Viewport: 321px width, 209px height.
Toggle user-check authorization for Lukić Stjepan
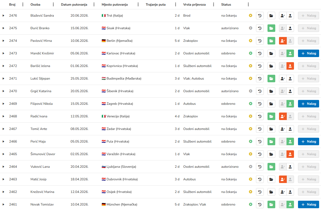coord(283,79)
